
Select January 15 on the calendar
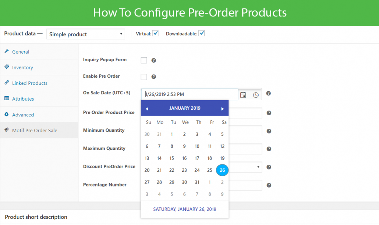tap(171, 158)
